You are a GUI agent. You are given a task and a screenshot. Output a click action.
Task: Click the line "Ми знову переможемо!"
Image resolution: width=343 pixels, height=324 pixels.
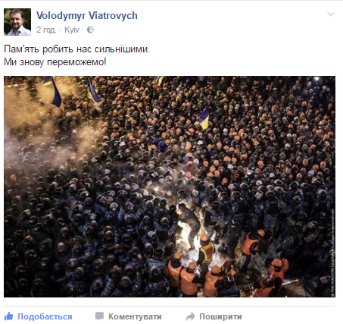coord(55,62)
